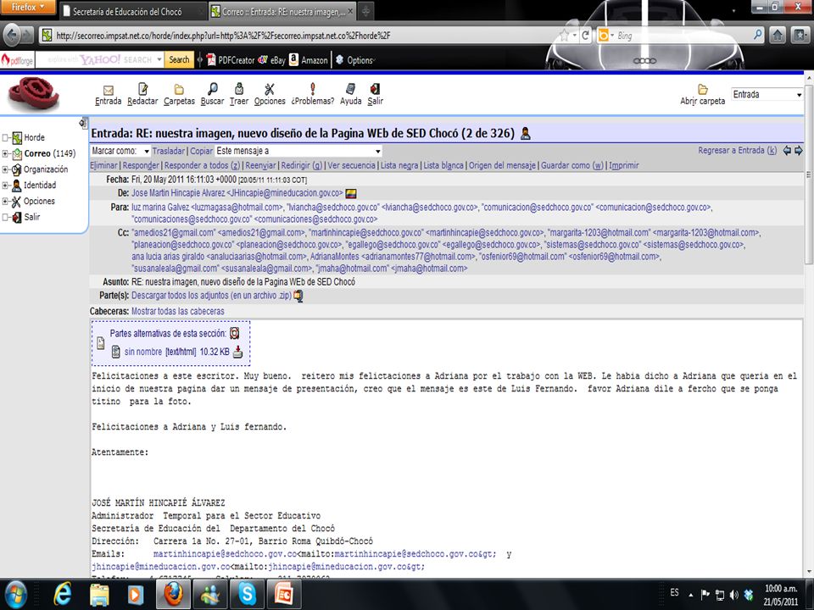Open the Entrada inbox icon in Horde toolbar
This screenshot has height=610, width=814.
pyautogui.click(x=108, y=90)
